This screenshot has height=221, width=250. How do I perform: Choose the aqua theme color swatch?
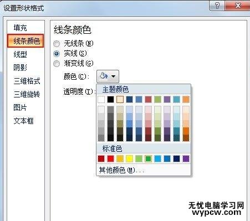(x=176, y=99)
